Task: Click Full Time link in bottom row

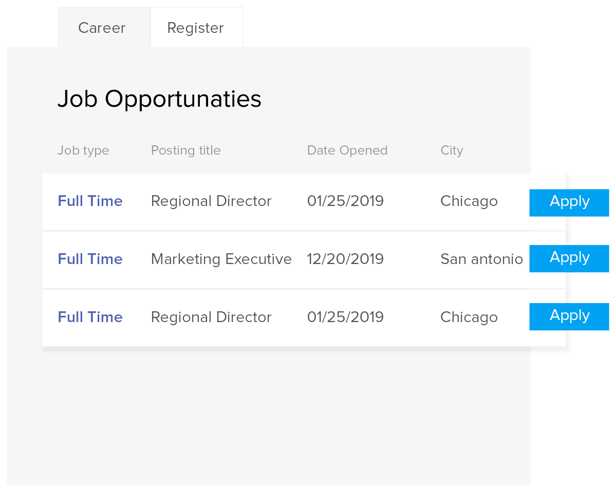Action: [90, 317]
